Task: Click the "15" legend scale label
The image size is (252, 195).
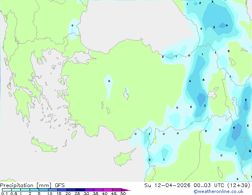Action: click(x=59, y=193)
